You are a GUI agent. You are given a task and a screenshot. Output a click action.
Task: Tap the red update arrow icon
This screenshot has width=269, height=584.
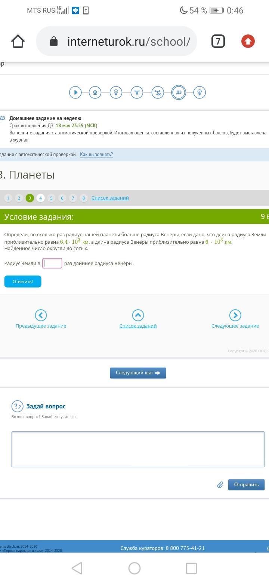click(248, 41)
